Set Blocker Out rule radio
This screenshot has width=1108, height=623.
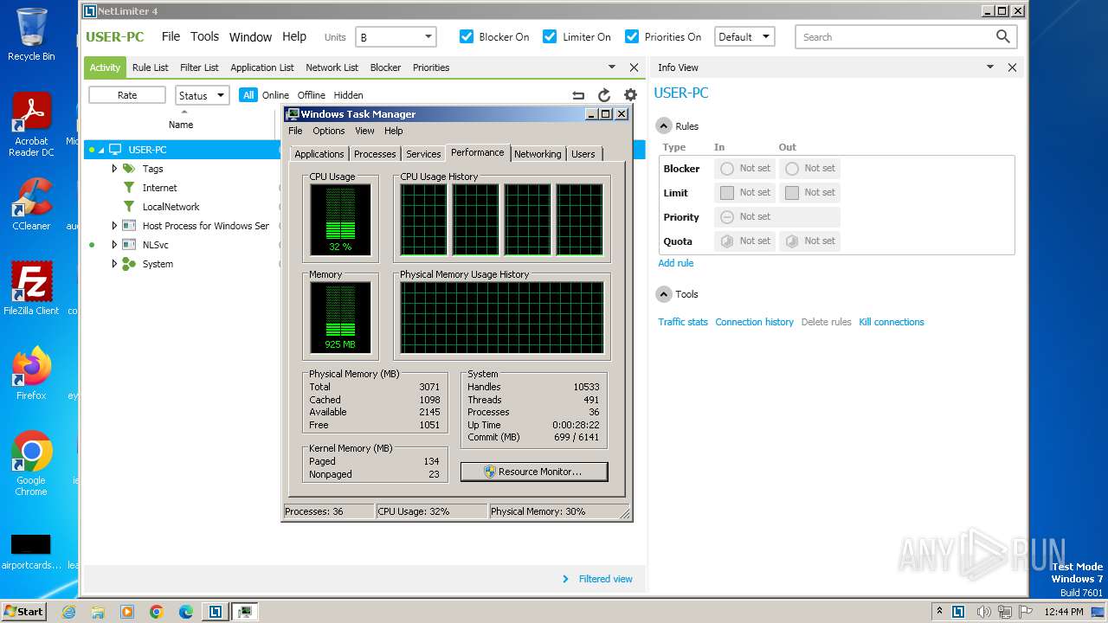point(792,169)
